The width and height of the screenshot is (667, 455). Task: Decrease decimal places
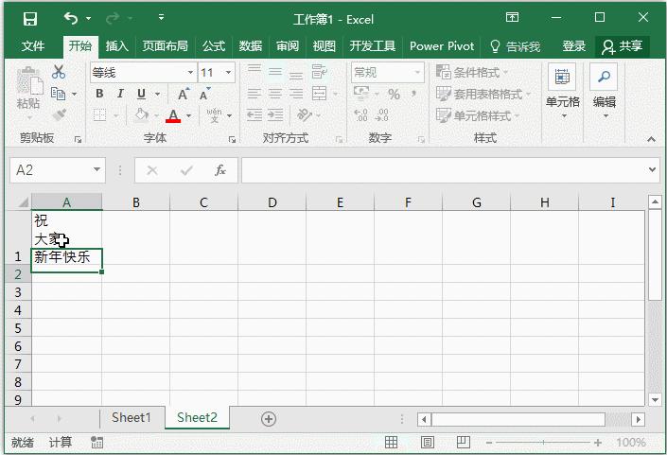[381, 115]
